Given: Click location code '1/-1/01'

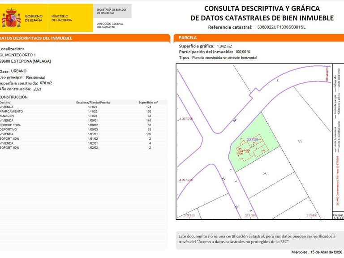Looking at the screenshot, I should [x=93, y=107].
